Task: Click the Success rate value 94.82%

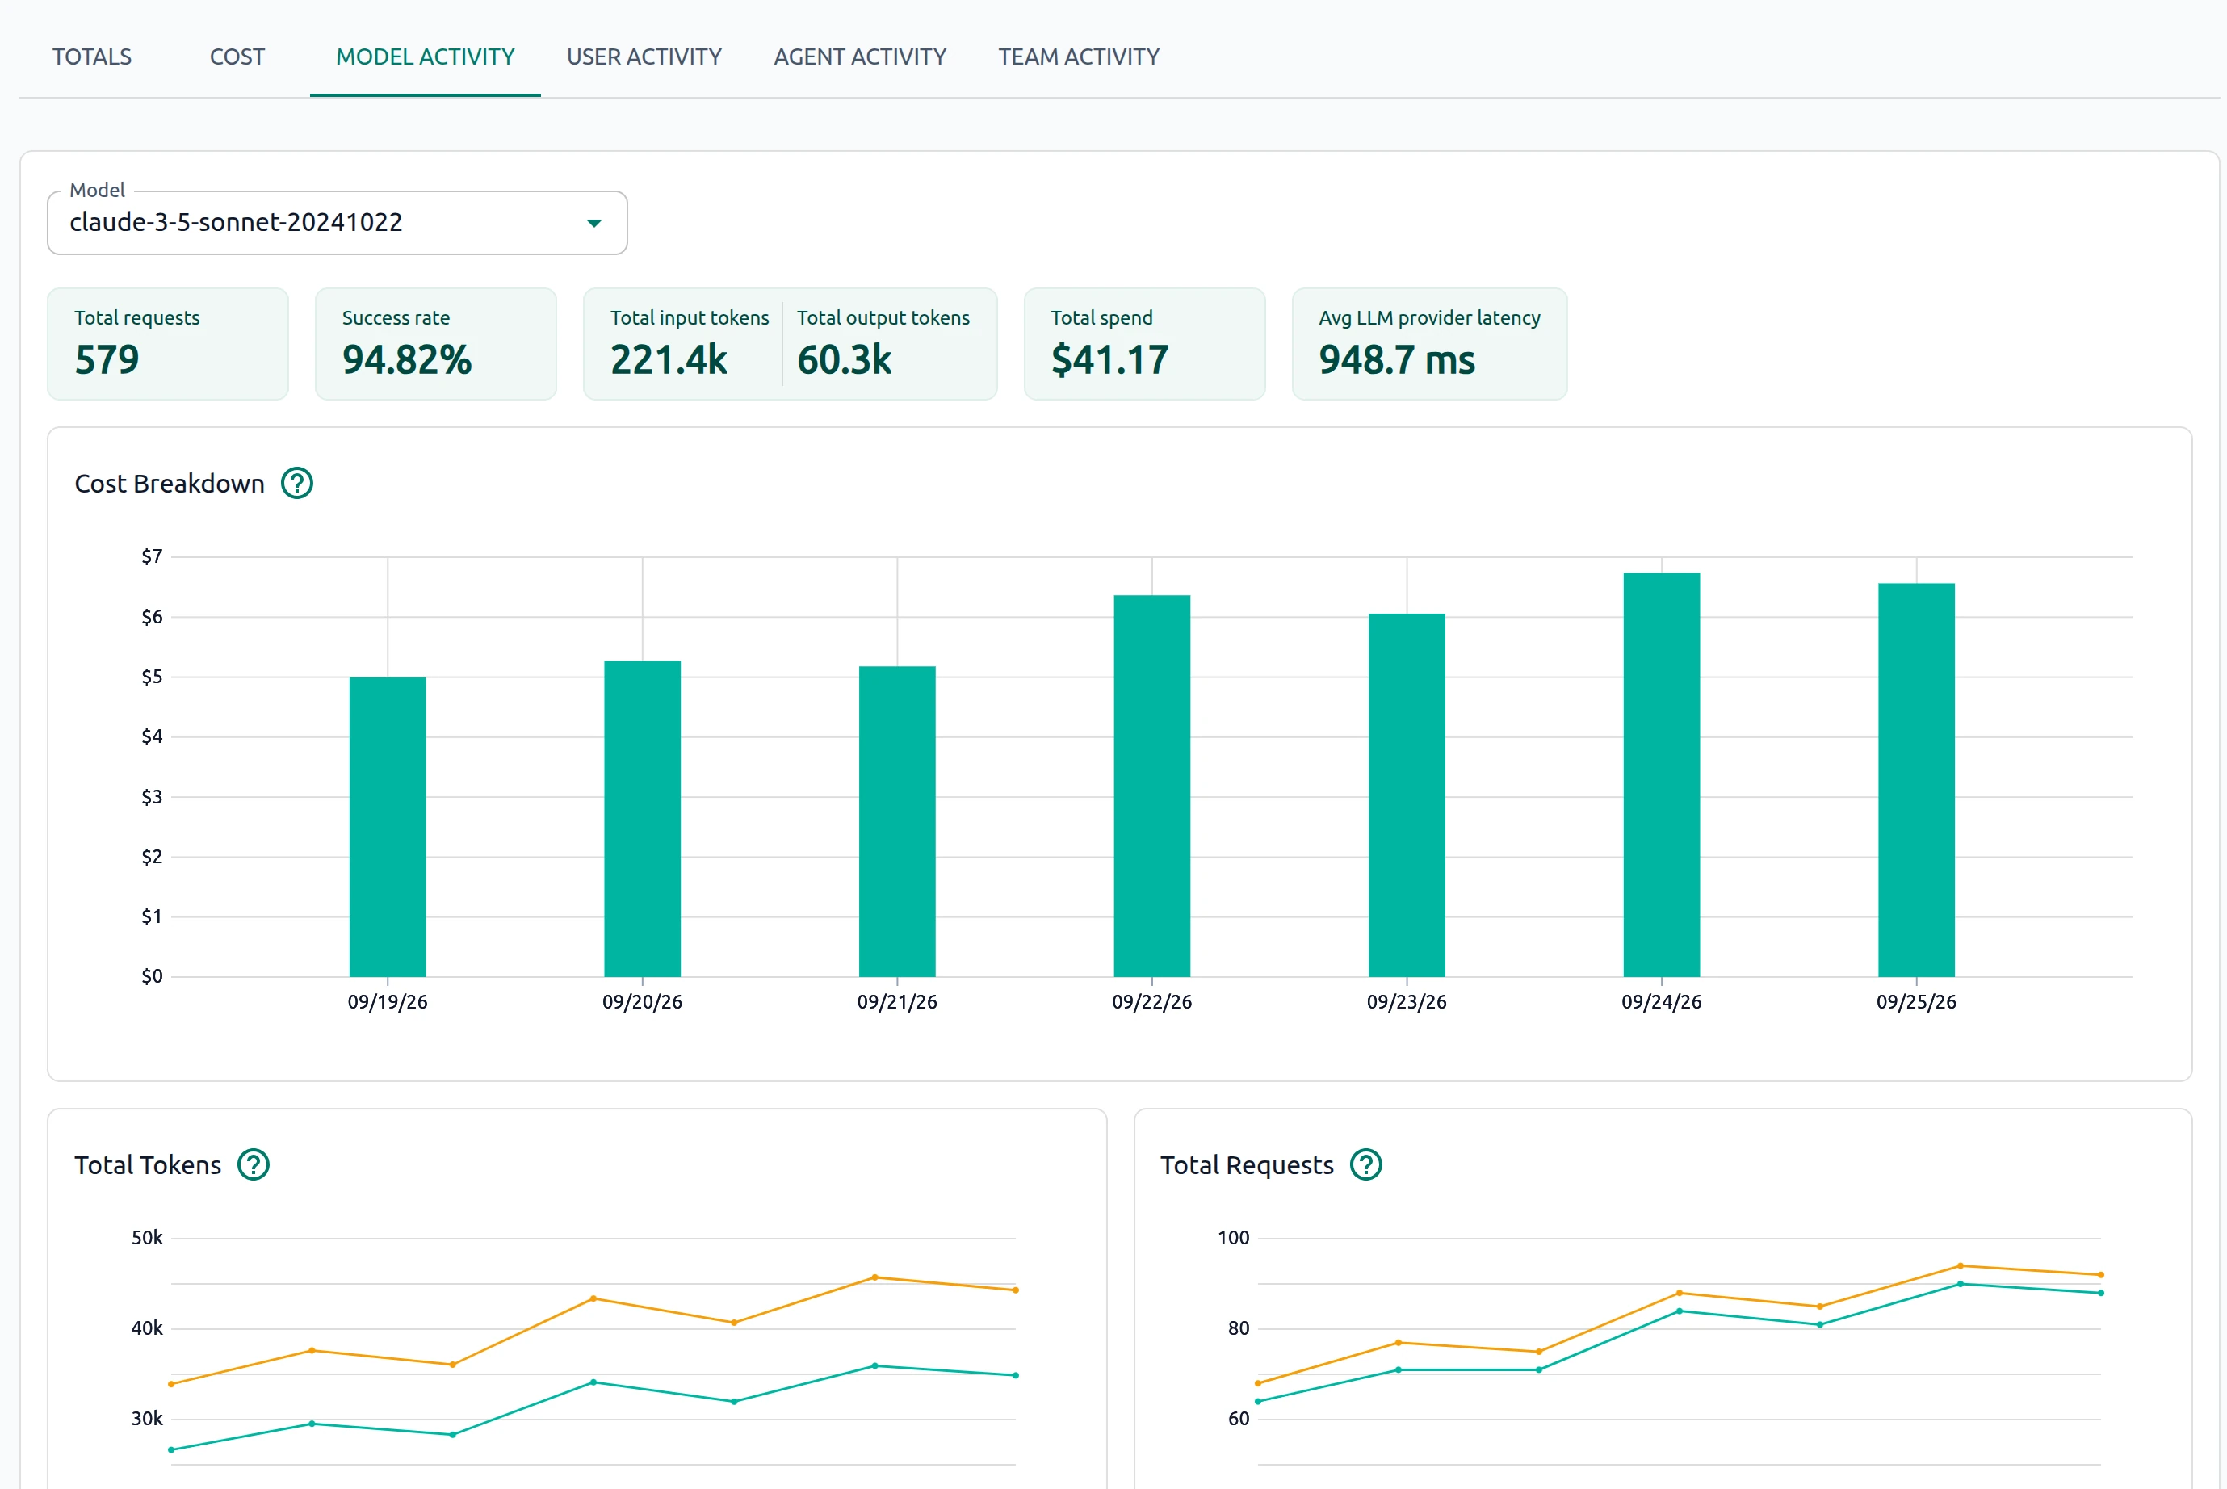Action: [406, 360]
